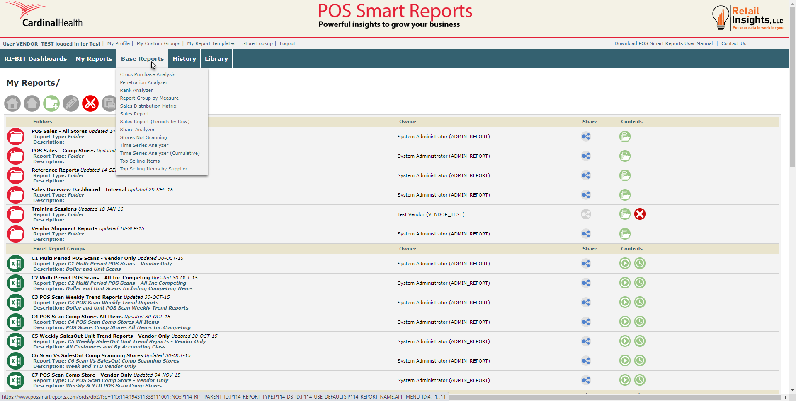Schedule the C3 POS Scan Weekly Trend report
The image size is (796, 401).
tap(640, 303)
